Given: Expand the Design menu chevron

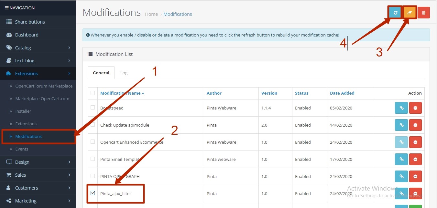Looking at the screenshot, I should (x=69, y=162).
